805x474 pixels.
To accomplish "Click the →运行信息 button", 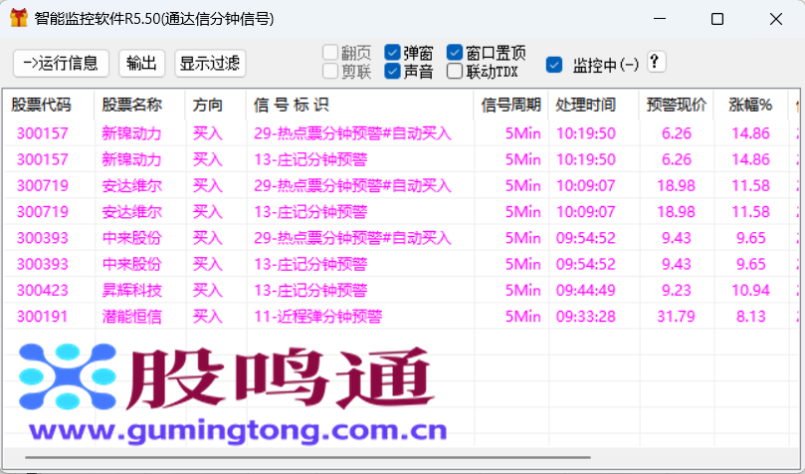I will (x=61, y=63).
